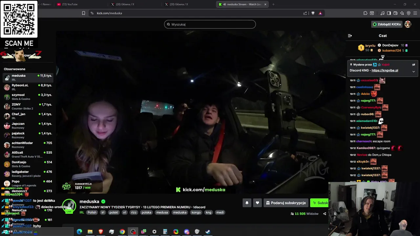
Task: Open Brave Shields lion icon
Action: pyautogui.click(x=313, y=13)
